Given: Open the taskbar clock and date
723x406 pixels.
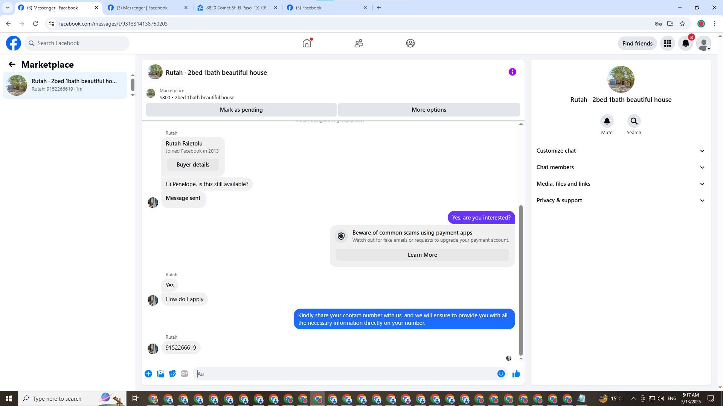Looking at the screenshot, I should point(691,398).
